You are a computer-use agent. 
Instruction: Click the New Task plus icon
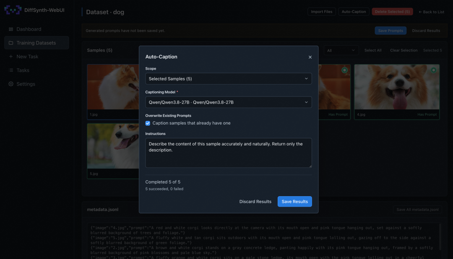[x=11, y=57]
